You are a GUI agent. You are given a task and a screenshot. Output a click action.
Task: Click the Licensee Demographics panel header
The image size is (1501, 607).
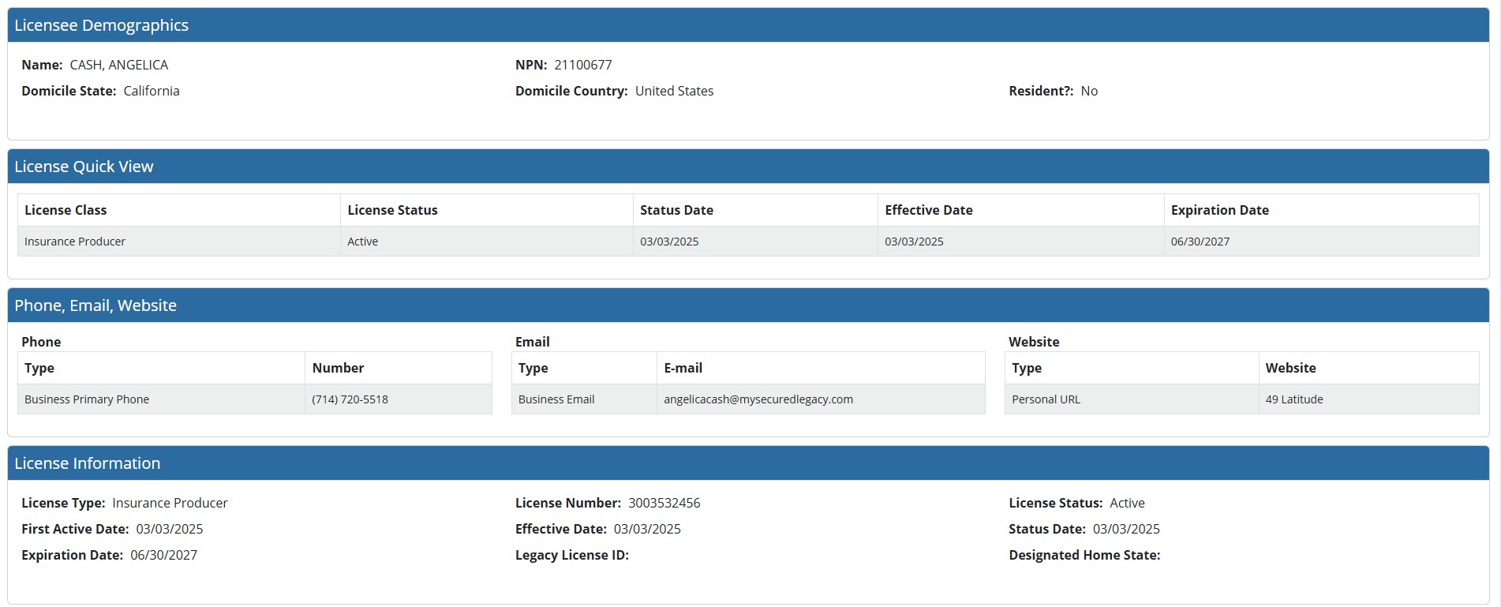coord(101,25)
